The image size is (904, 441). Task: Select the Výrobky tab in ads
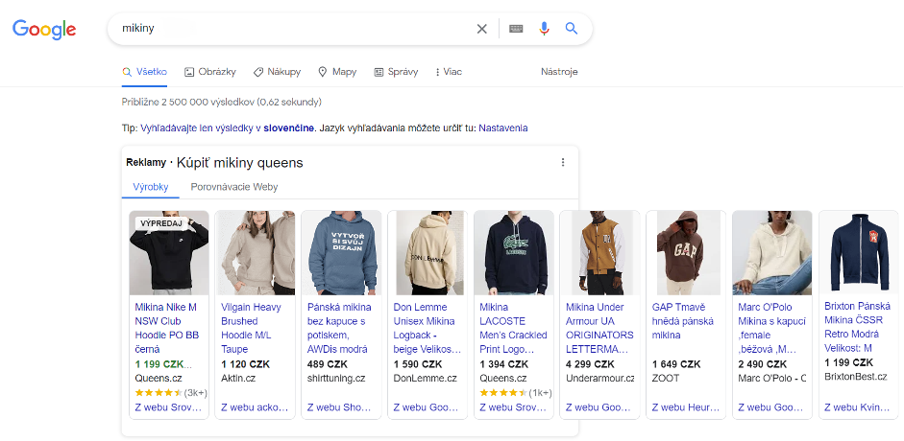151,187
